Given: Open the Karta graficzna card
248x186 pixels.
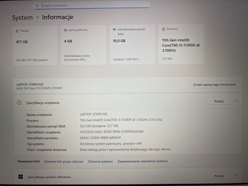Looking at the screenshot, I should (x=83, y=45).
